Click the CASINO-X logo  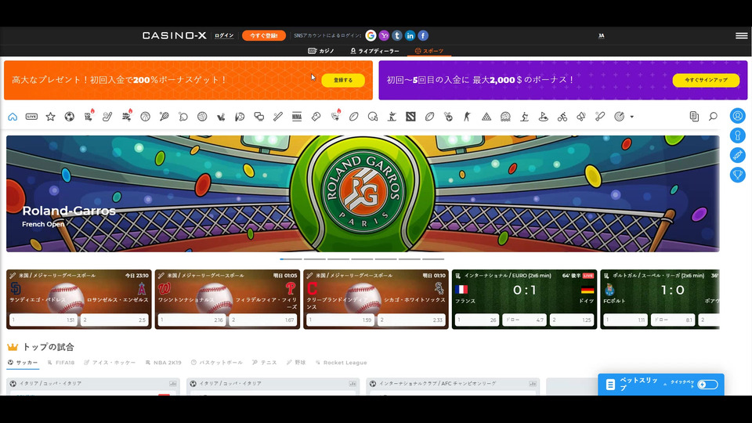click(x=174, y=35)
